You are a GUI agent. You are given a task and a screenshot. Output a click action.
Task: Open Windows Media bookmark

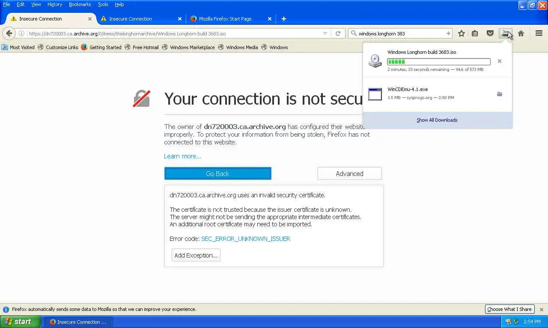click(238, 47)
